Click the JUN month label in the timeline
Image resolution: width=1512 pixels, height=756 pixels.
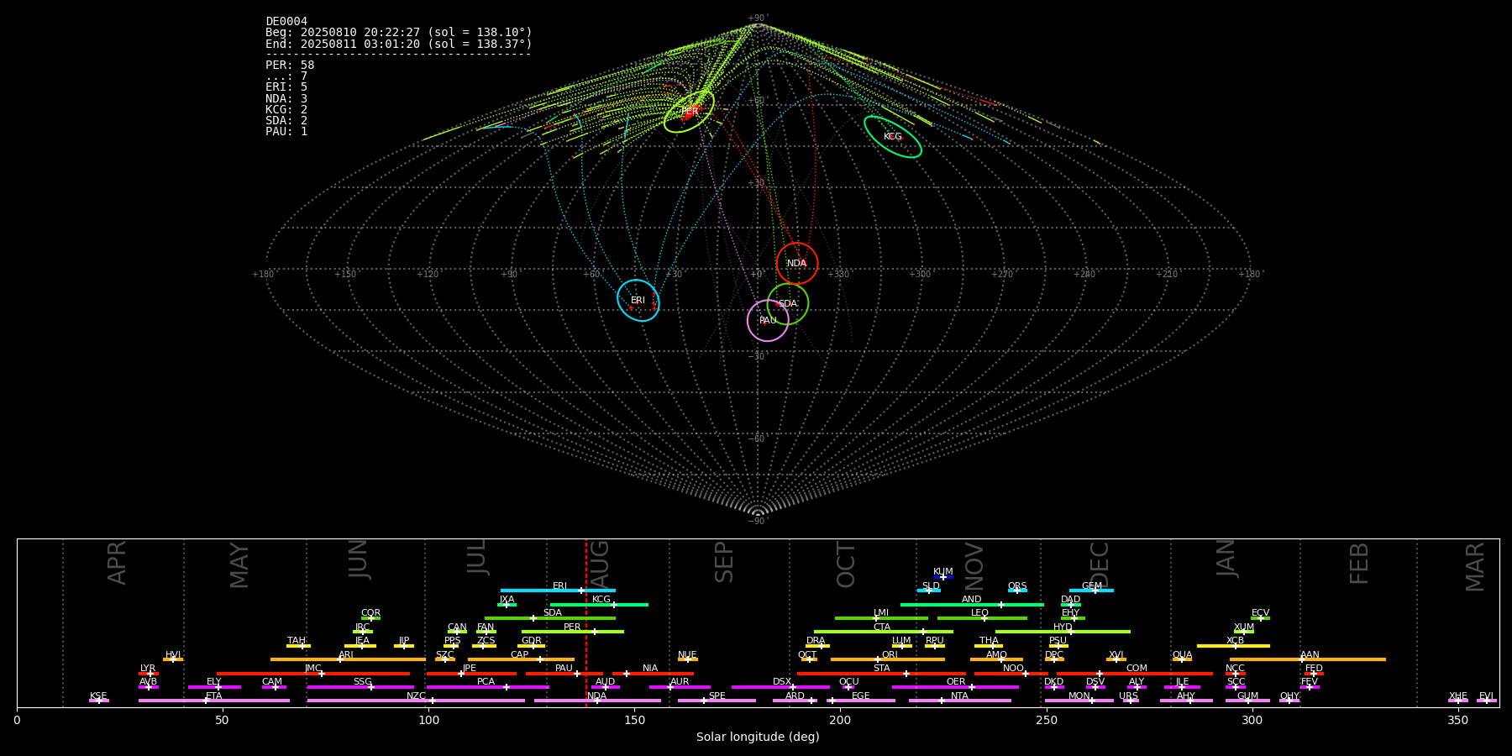359,559
